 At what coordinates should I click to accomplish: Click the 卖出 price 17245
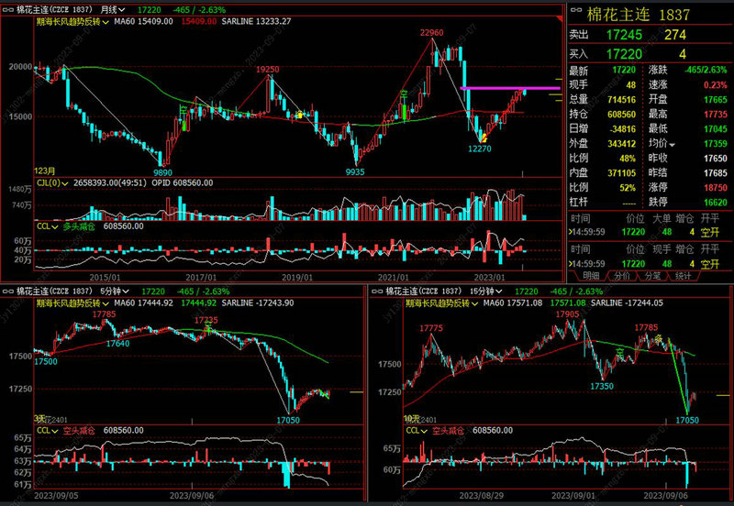point(624,35)
